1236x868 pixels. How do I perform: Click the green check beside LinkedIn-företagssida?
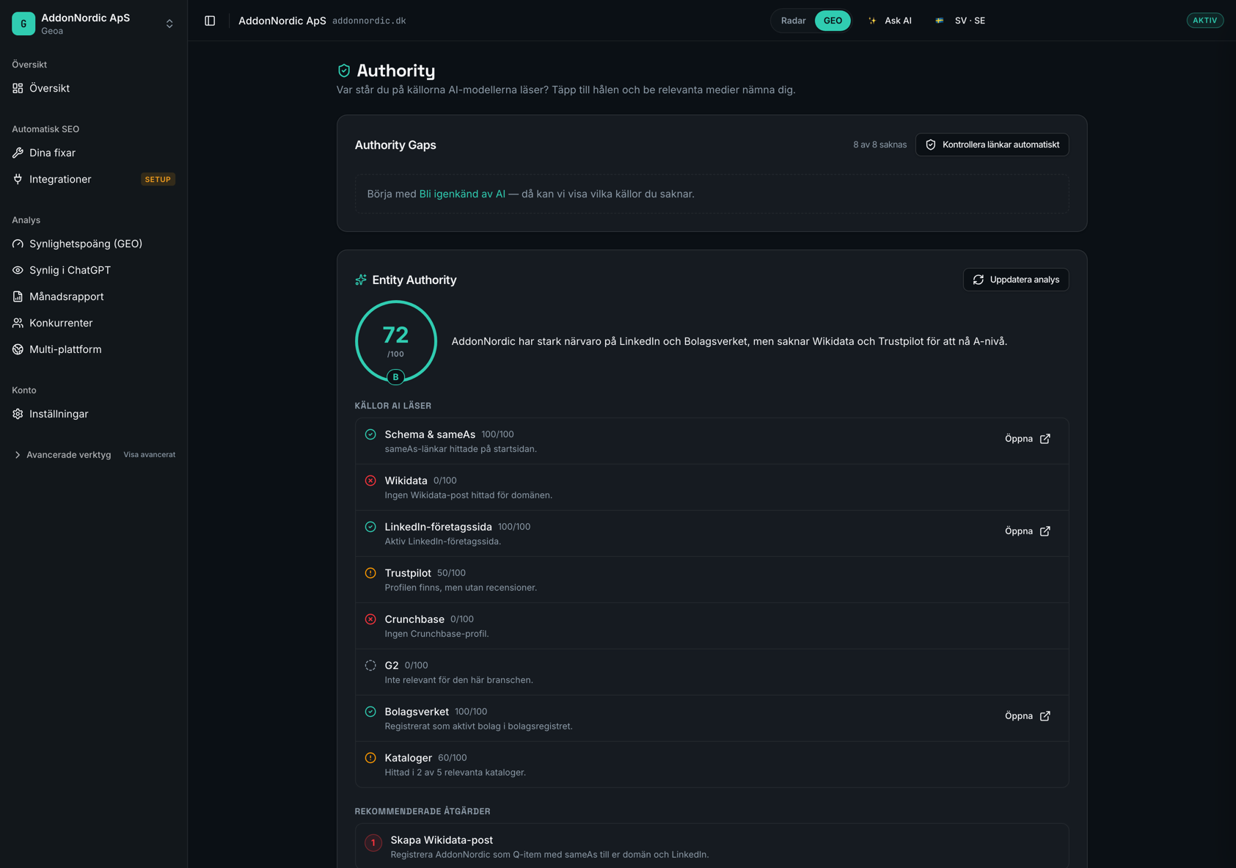pos(370,527)
